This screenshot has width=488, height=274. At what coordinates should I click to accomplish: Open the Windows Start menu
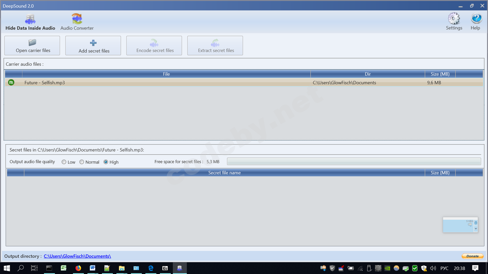tap(7, 268)
